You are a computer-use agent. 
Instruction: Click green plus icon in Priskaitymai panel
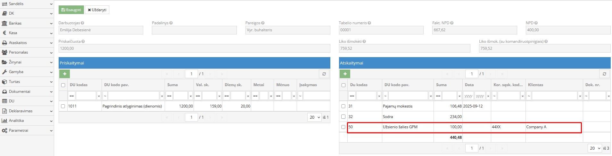[x=64, y=74]
